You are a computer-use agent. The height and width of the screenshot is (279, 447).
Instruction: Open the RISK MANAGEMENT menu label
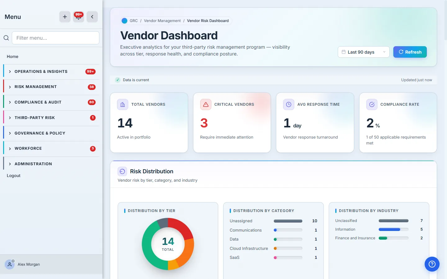pyautogui.click(x=36, y=87)
